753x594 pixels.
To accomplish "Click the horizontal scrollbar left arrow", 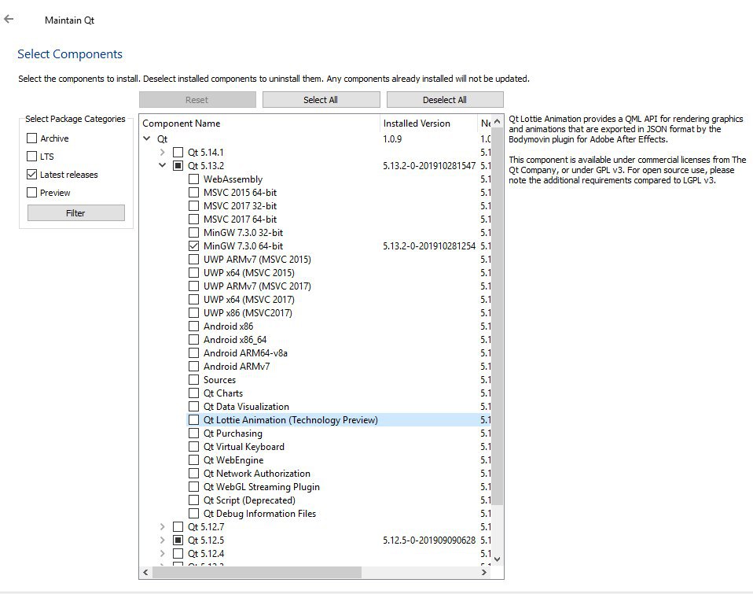I will pyautogui.click(x=146, y=573).
